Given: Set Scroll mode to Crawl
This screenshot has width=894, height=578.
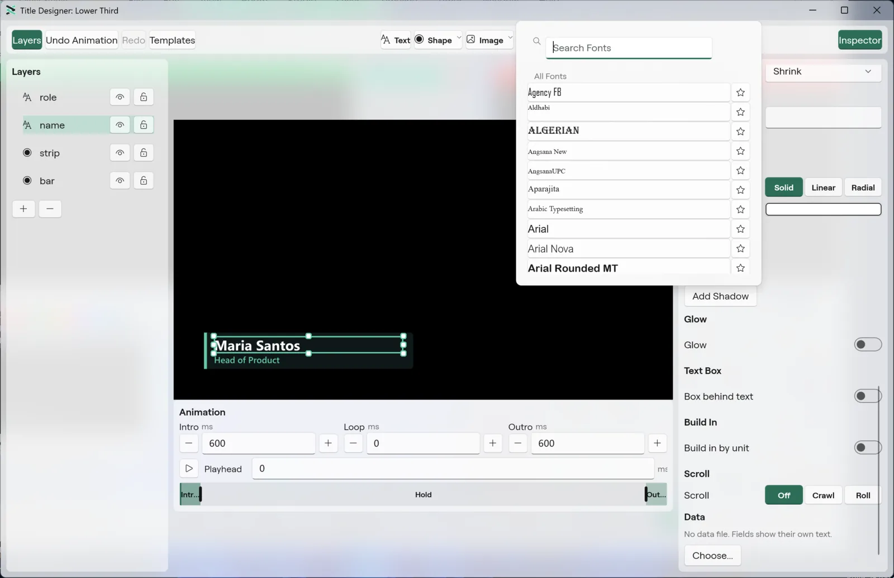Looking at the screenshot, I should [x=823, y=495].
